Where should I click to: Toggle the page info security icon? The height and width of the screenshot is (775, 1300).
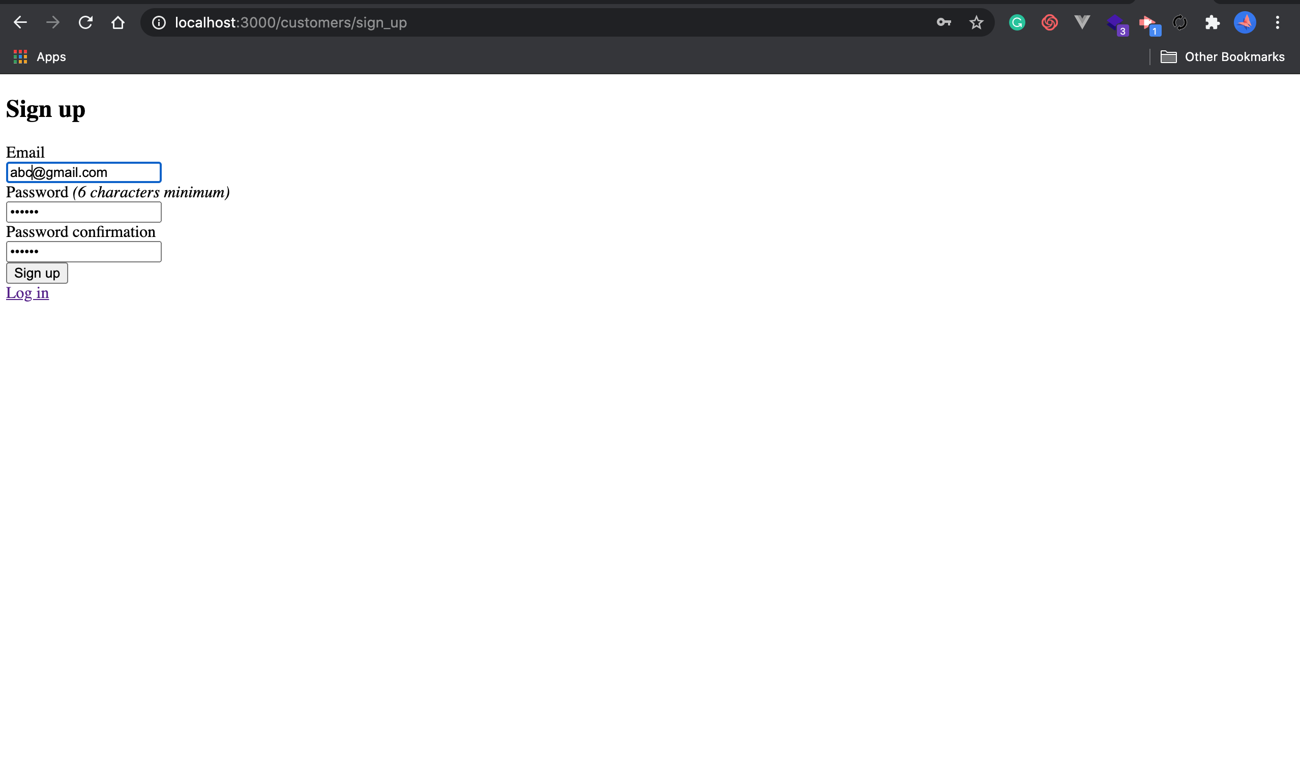160,22
